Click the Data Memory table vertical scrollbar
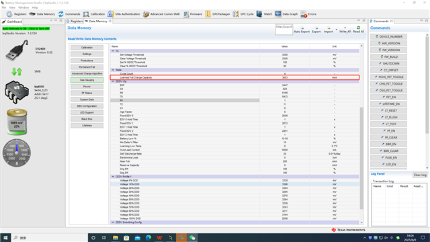This screenshot has width=430, height=242. (x=361, y=158)
